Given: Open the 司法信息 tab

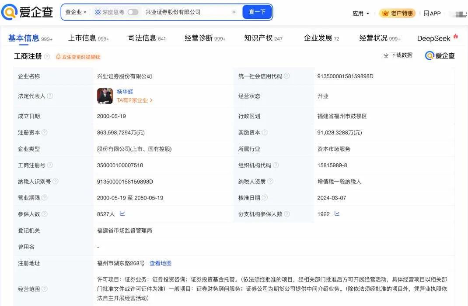Looking at the screenshot, I should click(x=147, y=38).
